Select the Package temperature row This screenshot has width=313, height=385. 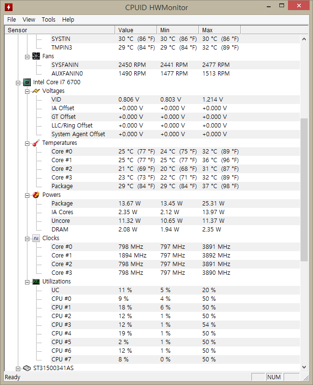[62, 186]
